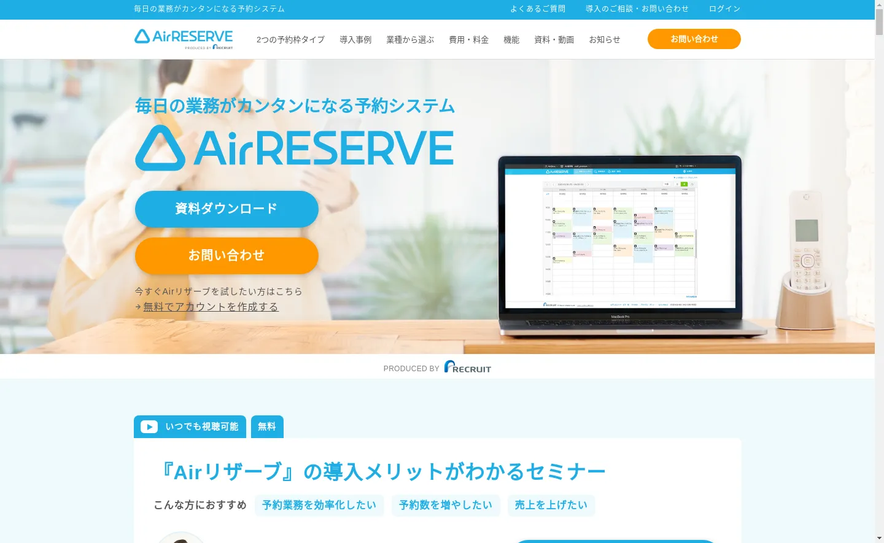Click the YouTube play icon on the いつでも視聴可能 tag
884x543 pixels.
(x=149, y=427)
